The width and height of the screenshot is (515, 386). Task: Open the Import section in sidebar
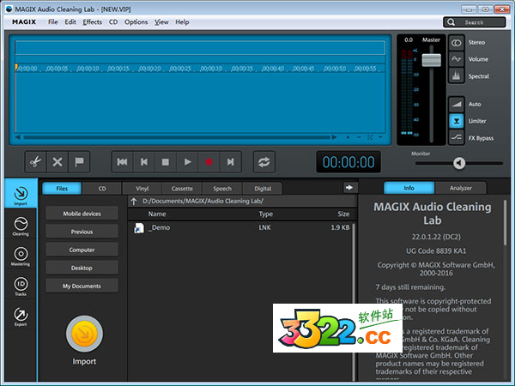21,195
